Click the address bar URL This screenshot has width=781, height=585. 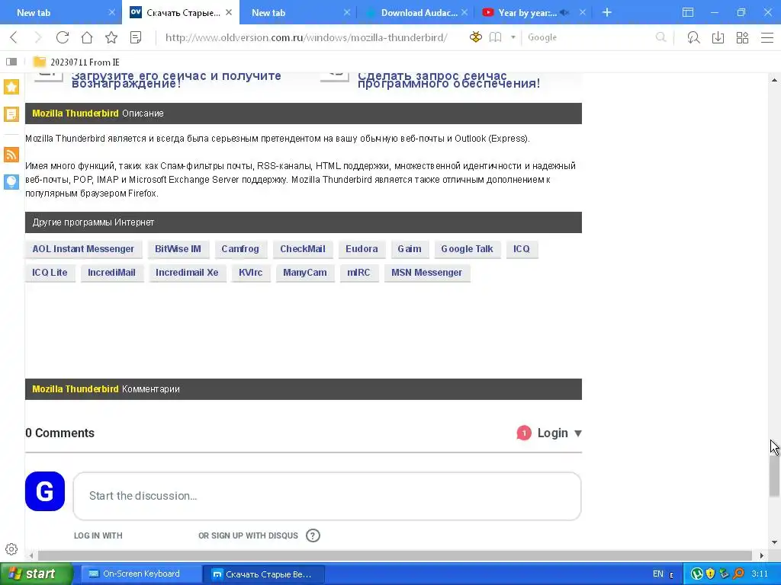[306, 37]
